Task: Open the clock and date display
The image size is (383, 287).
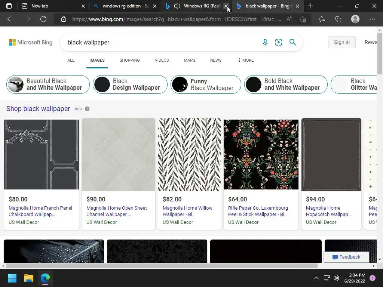Action: coord(355,278)
